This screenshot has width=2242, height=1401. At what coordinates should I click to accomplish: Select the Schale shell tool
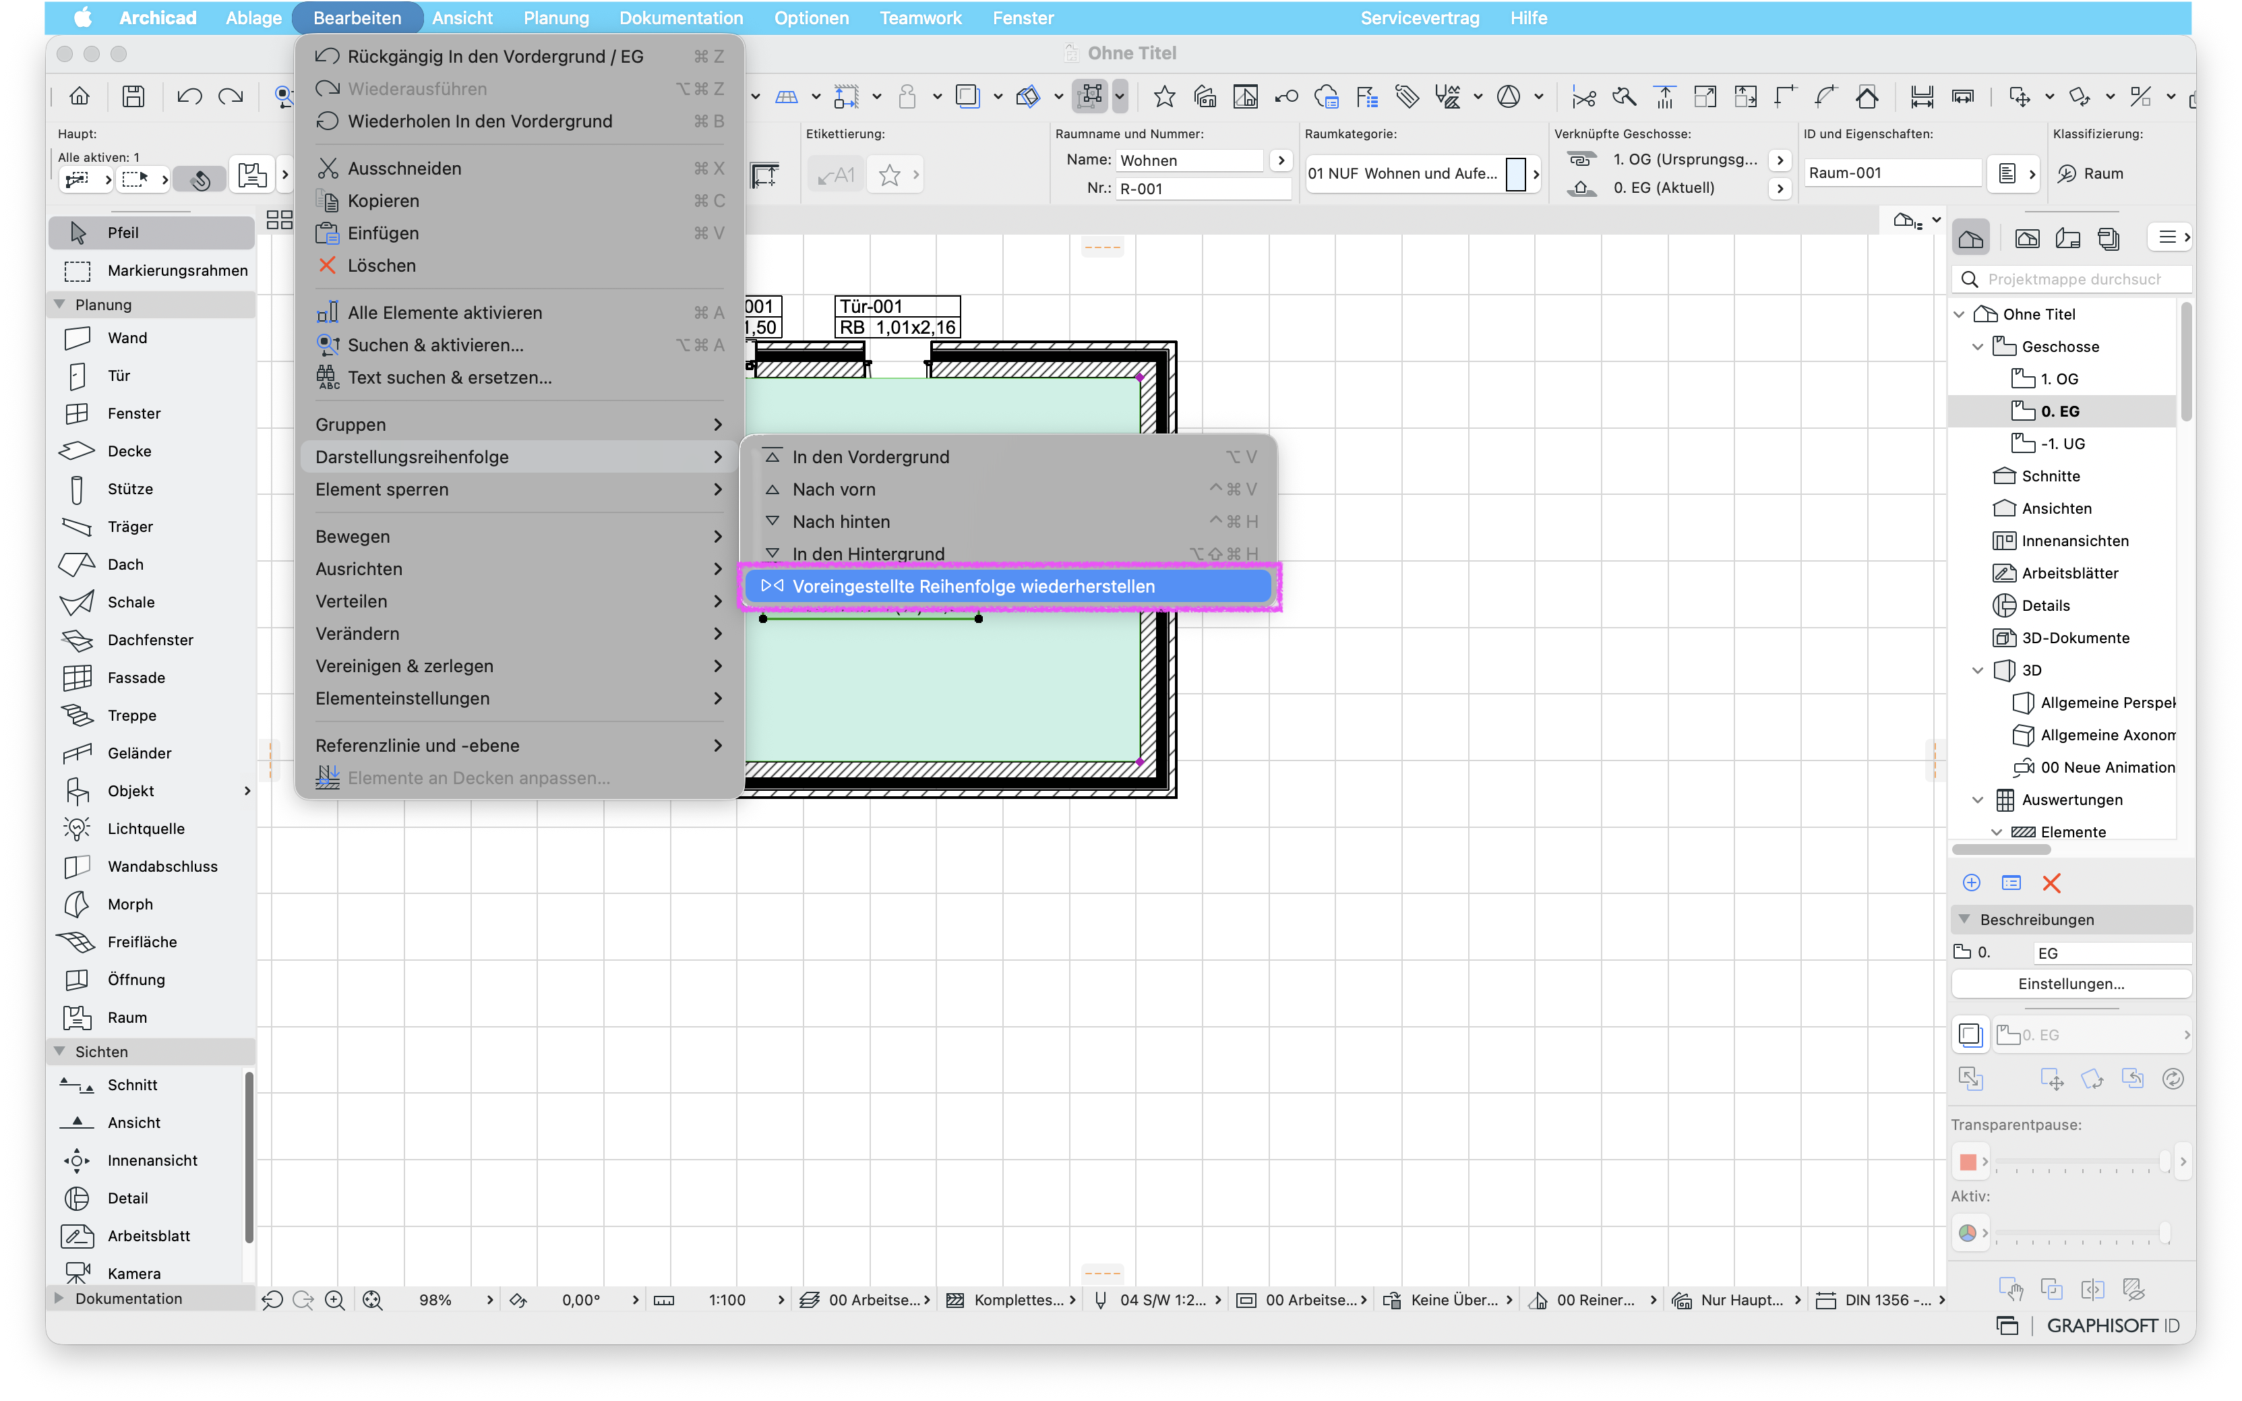(151, 602)
